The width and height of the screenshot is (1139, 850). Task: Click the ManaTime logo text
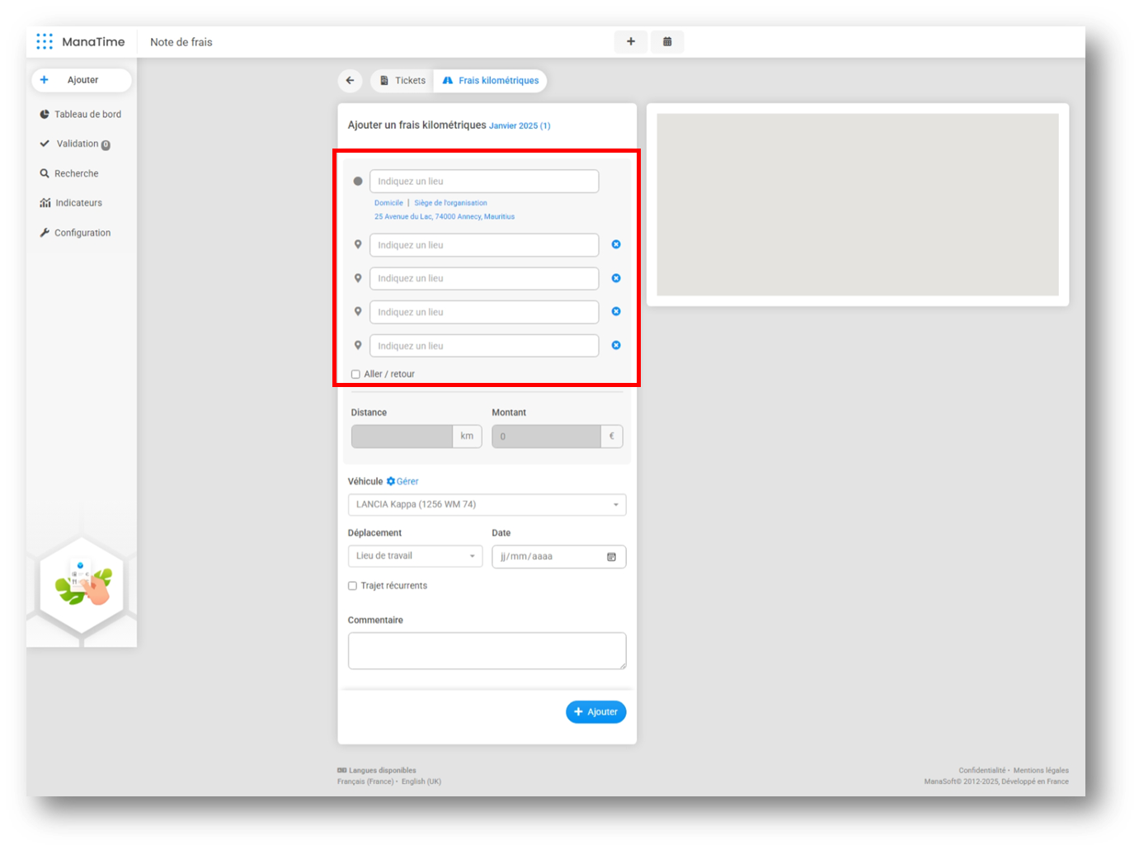click(x=93, y=41)
